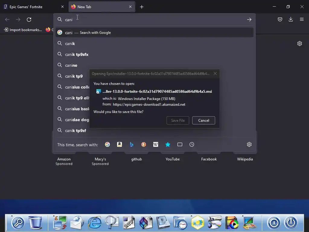Image resolution: width=309 pixels, height=232 pixels.
Task: Select the 'canik tp9 elite' suggestion
Action: pos(72,98)
